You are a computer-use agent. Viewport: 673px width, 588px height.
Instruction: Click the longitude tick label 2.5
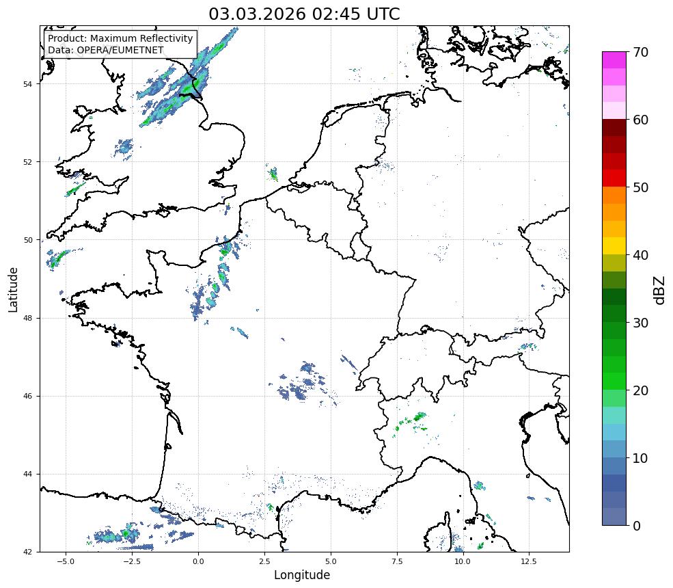(x=264, y=561)
